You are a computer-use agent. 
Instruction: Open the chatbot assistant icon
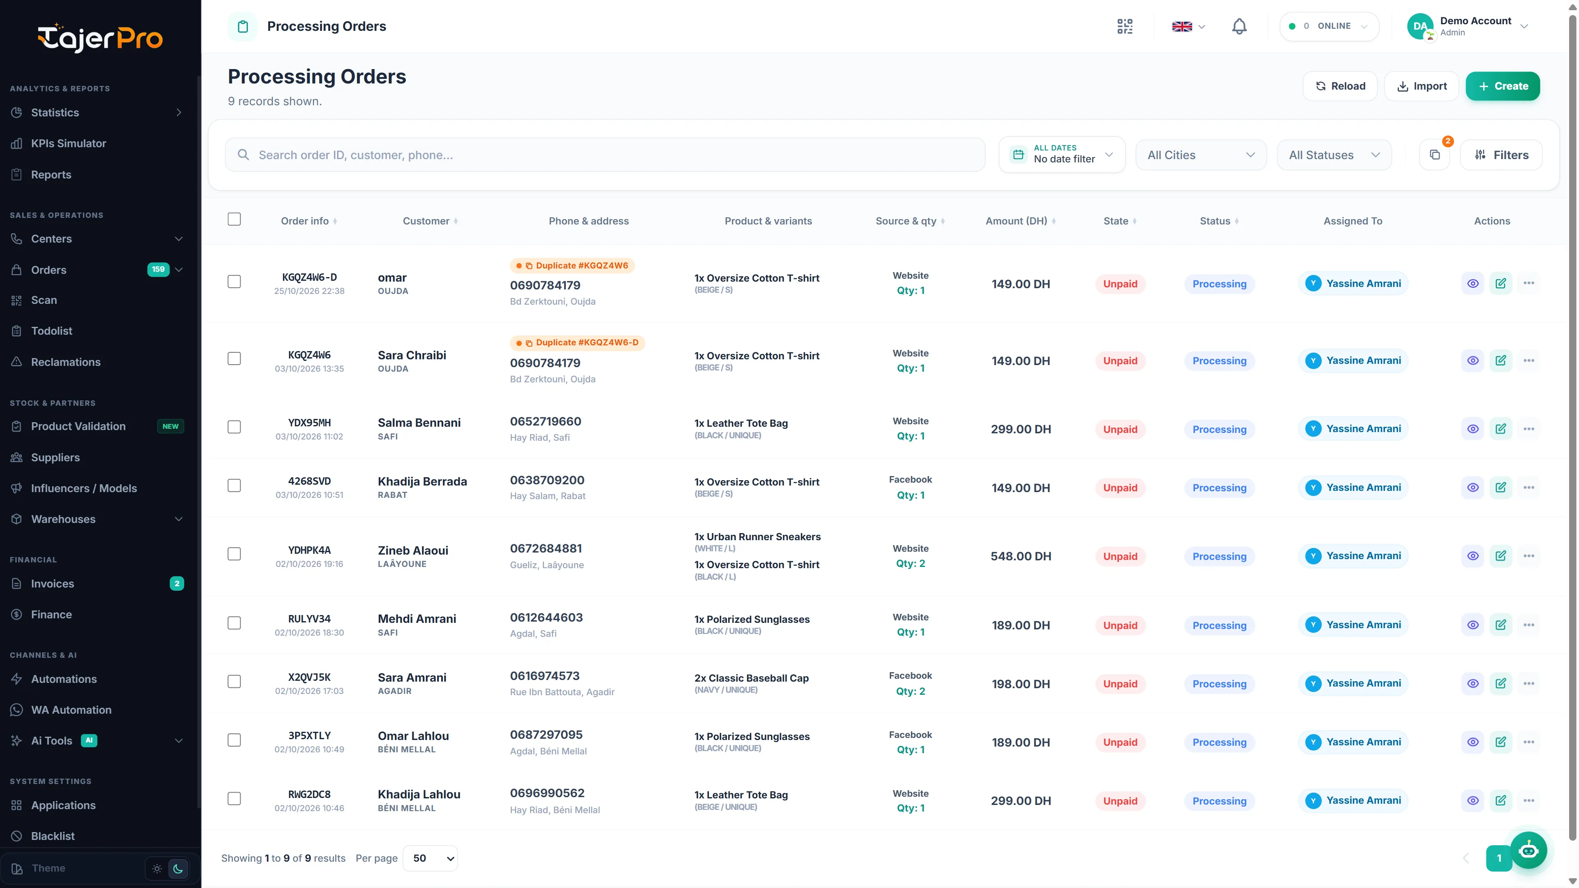(1528, 850)
